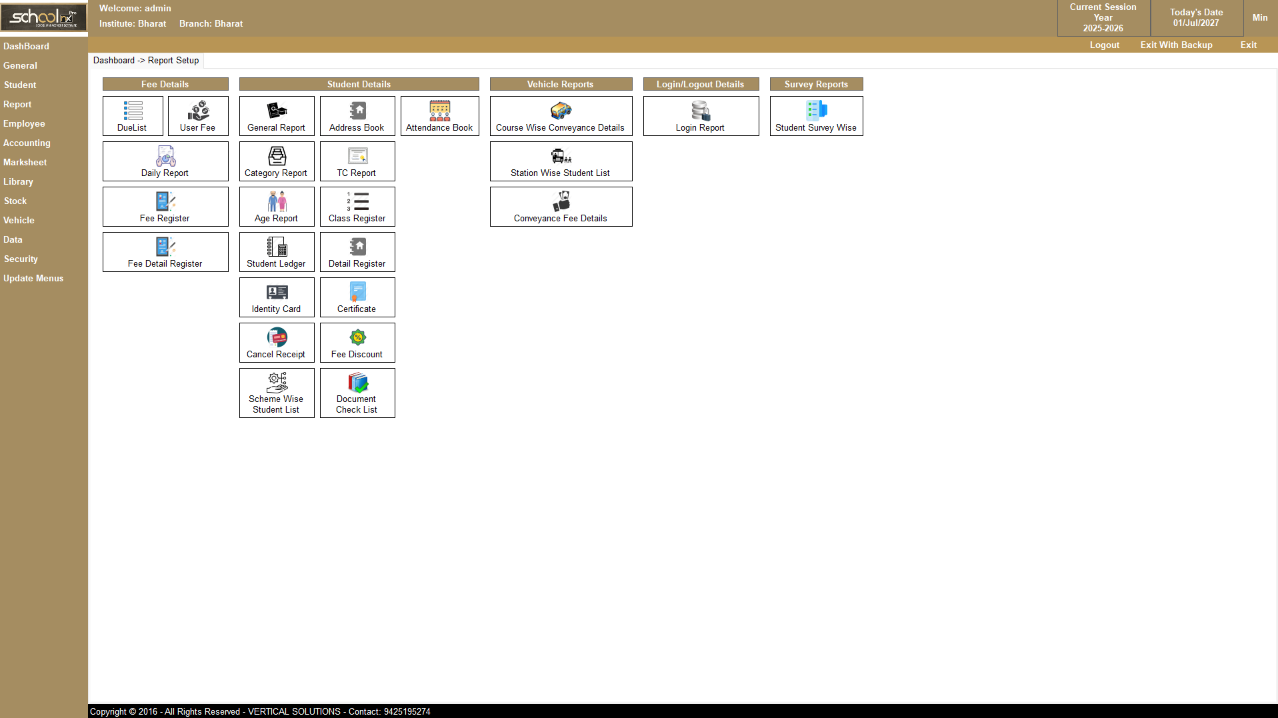Click the User Fee icon
Screen dimensions: 1278x718
198,111
